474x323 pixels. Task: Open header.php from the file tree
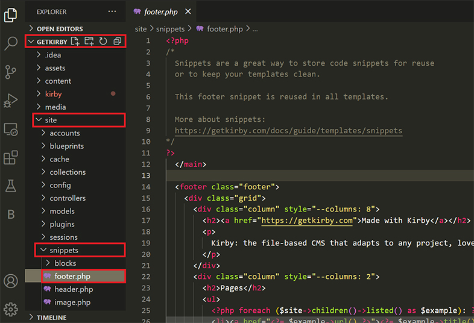[75, 289]
